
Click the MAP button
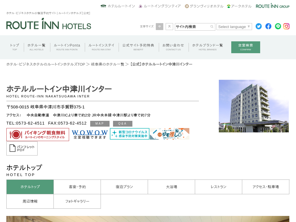tap(100, 124)
